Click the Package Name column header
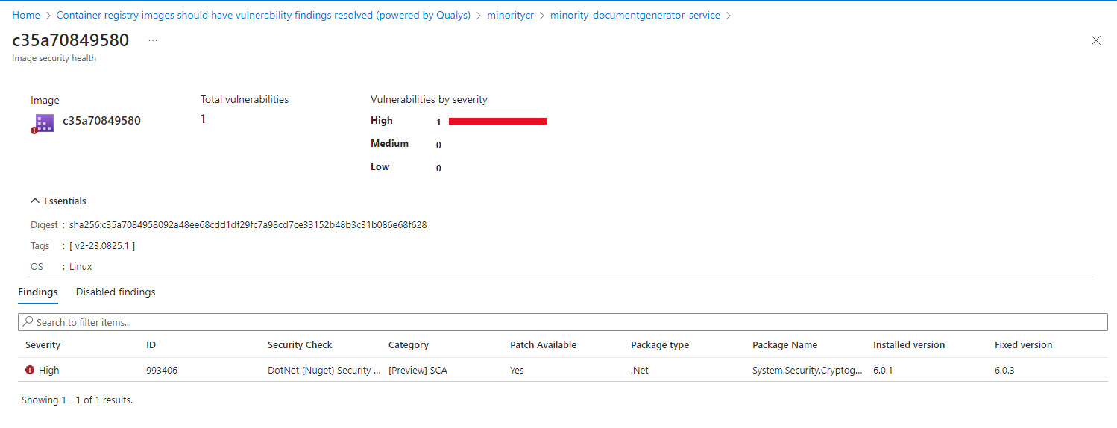1117x428 pixels. tap(784, 345)
